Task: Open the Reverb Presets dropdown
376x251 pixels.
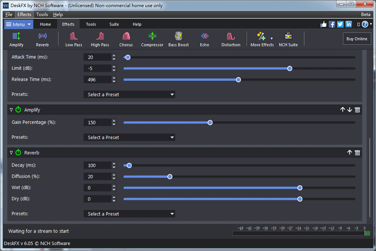Action: click(x=129, y=214)
